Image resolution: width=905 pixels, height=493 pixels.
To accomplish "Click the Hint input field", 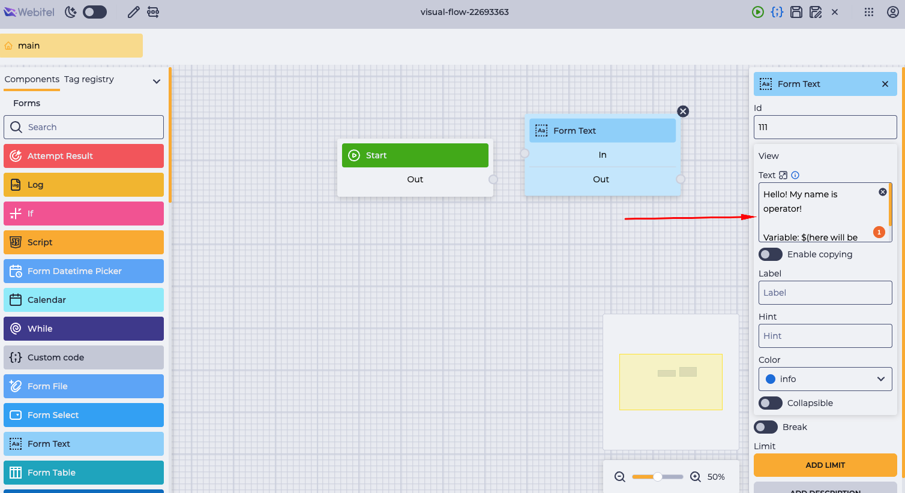I will point(825,336).
